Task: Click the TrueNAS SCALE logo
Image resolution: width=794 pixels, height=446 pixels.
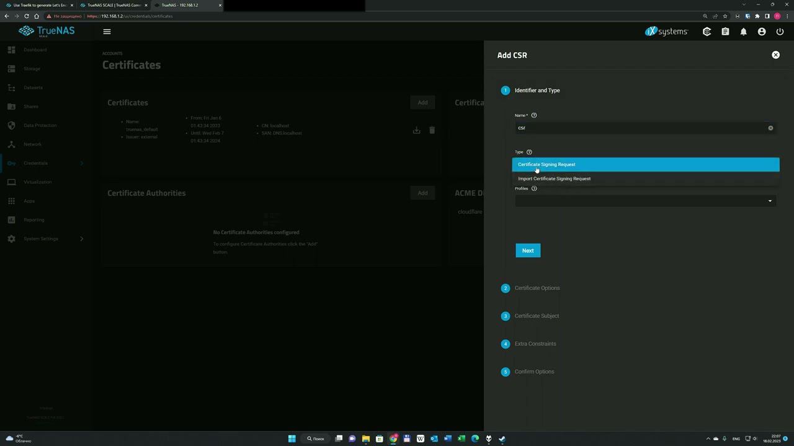Action: pos(47,31)
